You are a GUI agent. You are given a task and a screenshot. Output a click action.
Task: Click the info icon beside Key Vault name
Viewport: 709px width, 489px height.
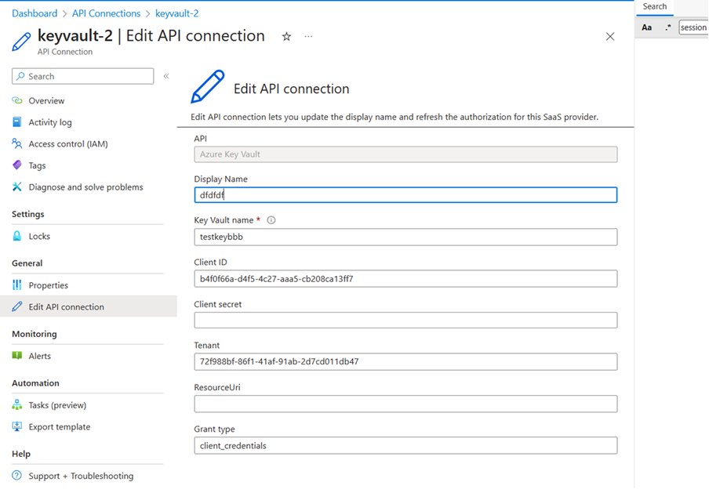[x=271, y=219]
